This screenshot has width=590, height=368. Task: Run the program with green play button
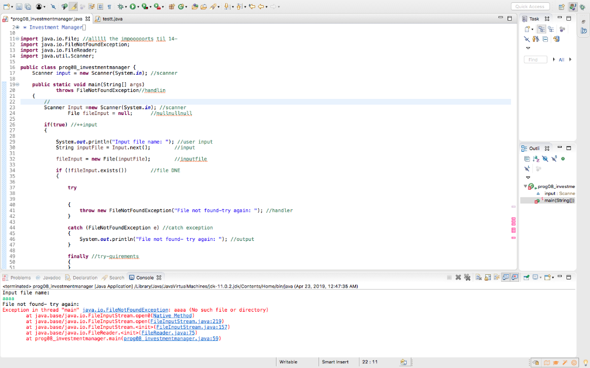click(133, 7)
